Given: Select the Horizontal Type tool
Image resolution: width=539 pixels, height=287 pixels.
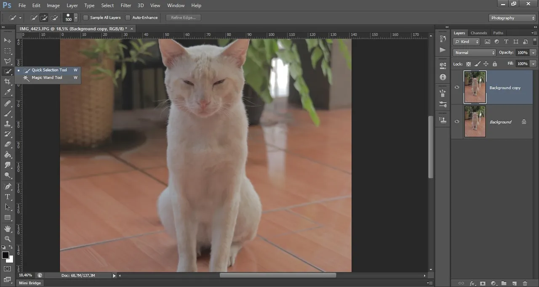Looking at the screenshot, I should 7,197.
